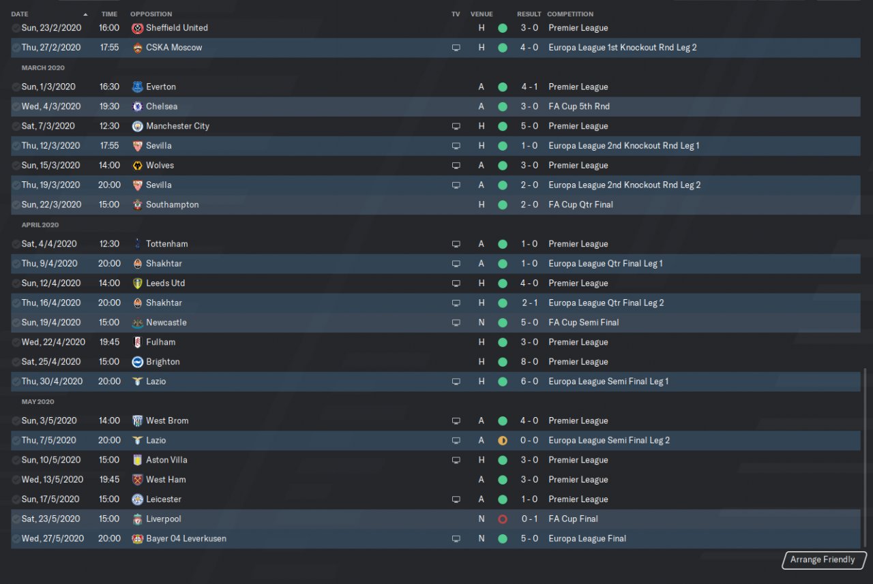The width and height of the screenshot is (873, 584).
Task: Sort fixtures by the Result column header
Action: 529,14
